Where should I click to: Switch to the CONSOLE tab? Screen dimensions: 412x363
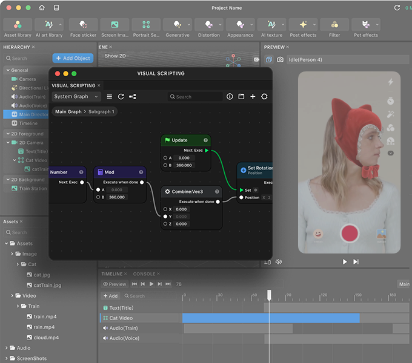click(144, 274)
